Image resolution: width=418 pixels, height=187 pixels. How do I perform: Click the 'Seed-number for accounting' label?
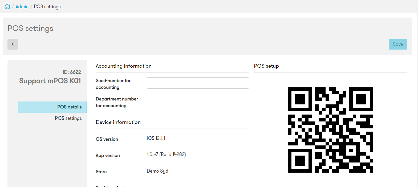113,84
